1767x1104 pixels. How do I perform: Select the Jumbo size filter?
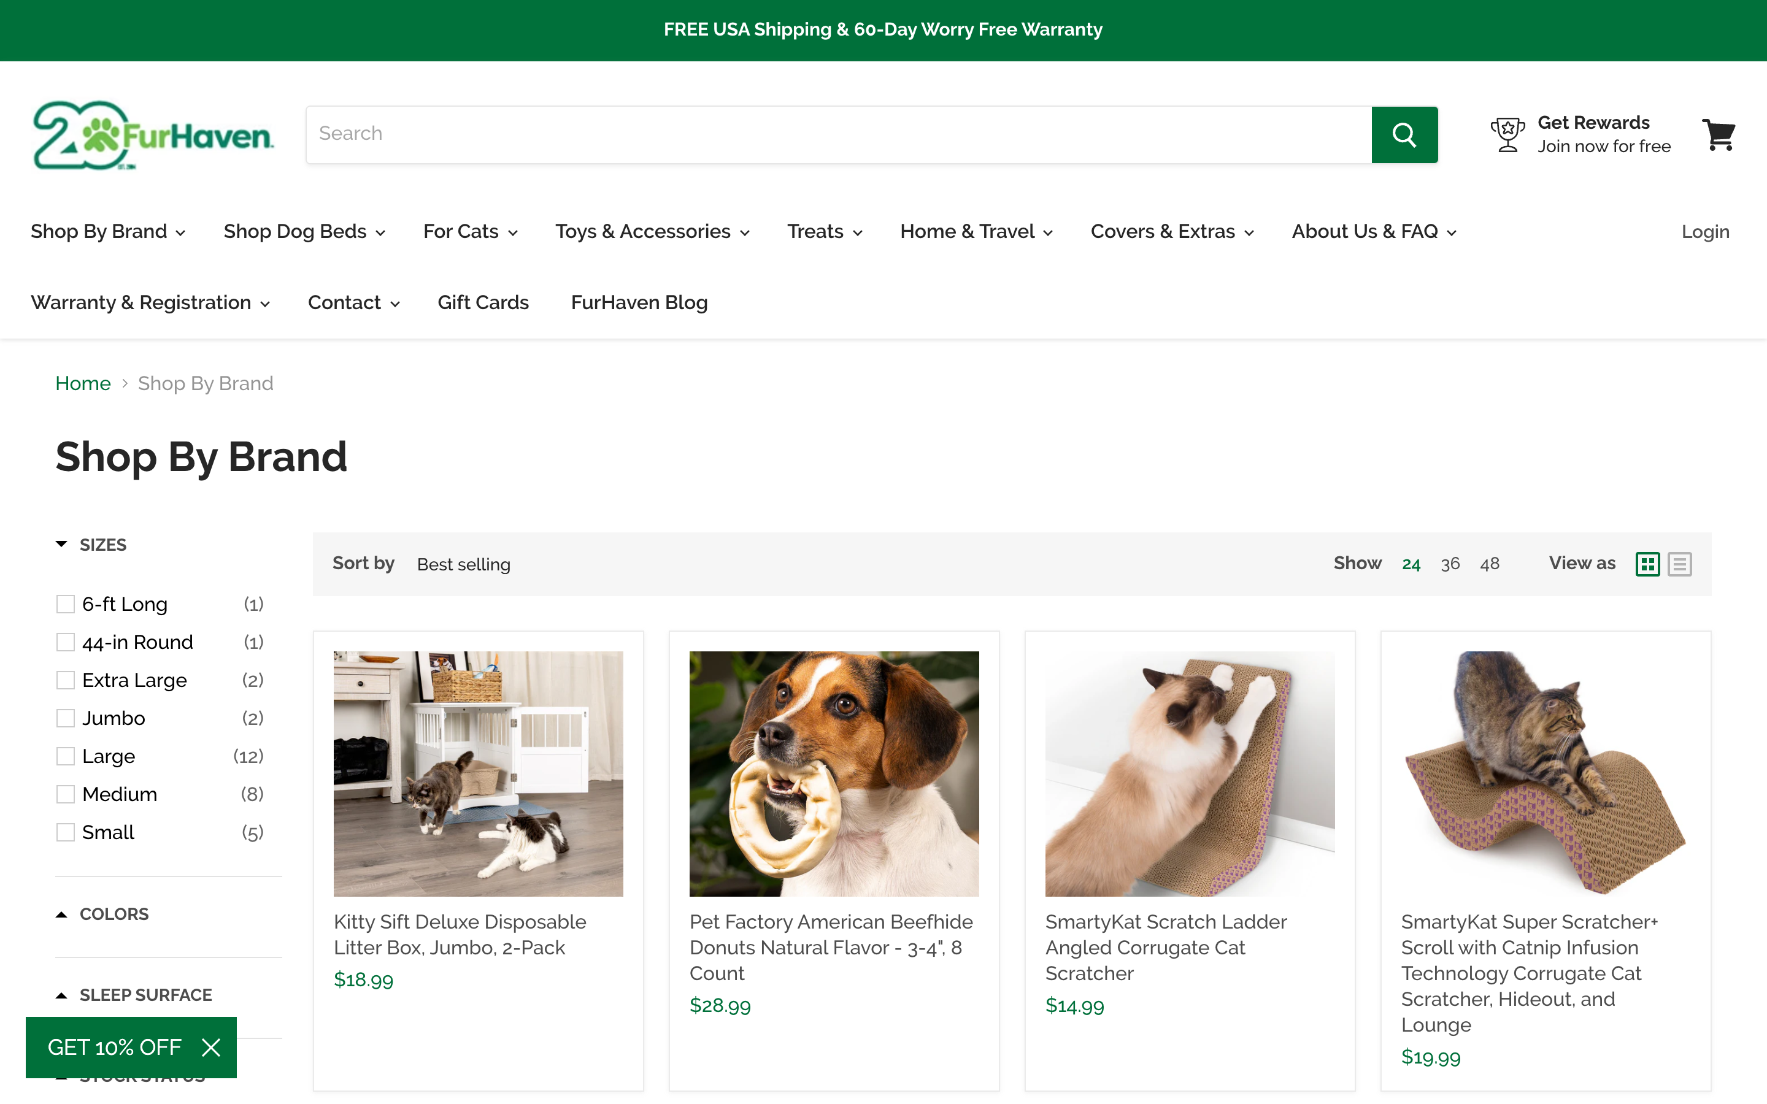click(x=66, y=718)
